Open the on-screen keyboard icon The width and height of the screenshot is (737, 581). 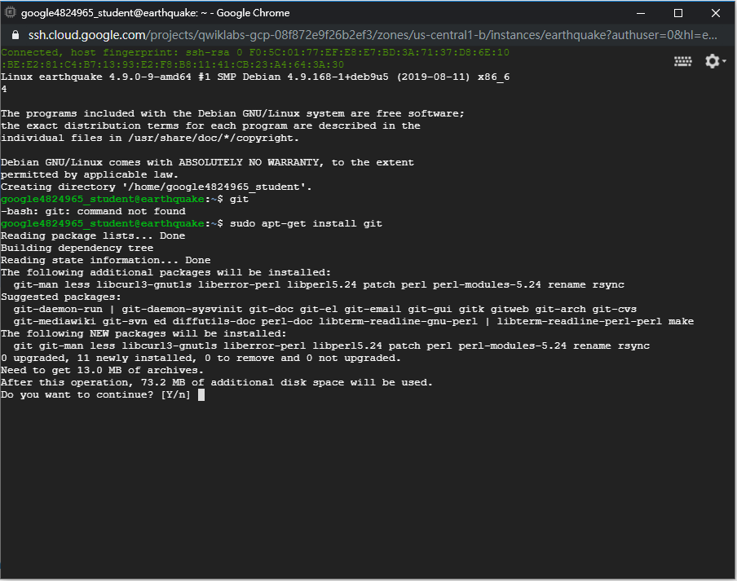click(x=682, y=62)
